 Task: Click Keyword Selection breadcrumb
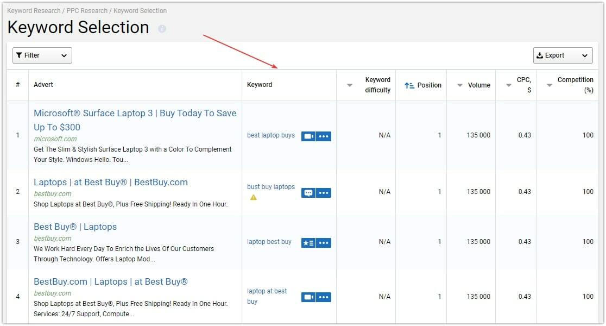[x=140, y=11]
